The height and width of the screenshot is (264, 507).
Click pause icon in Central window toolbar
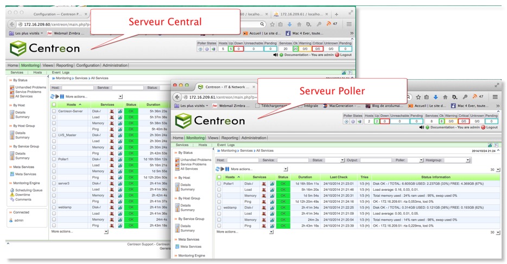62,96
